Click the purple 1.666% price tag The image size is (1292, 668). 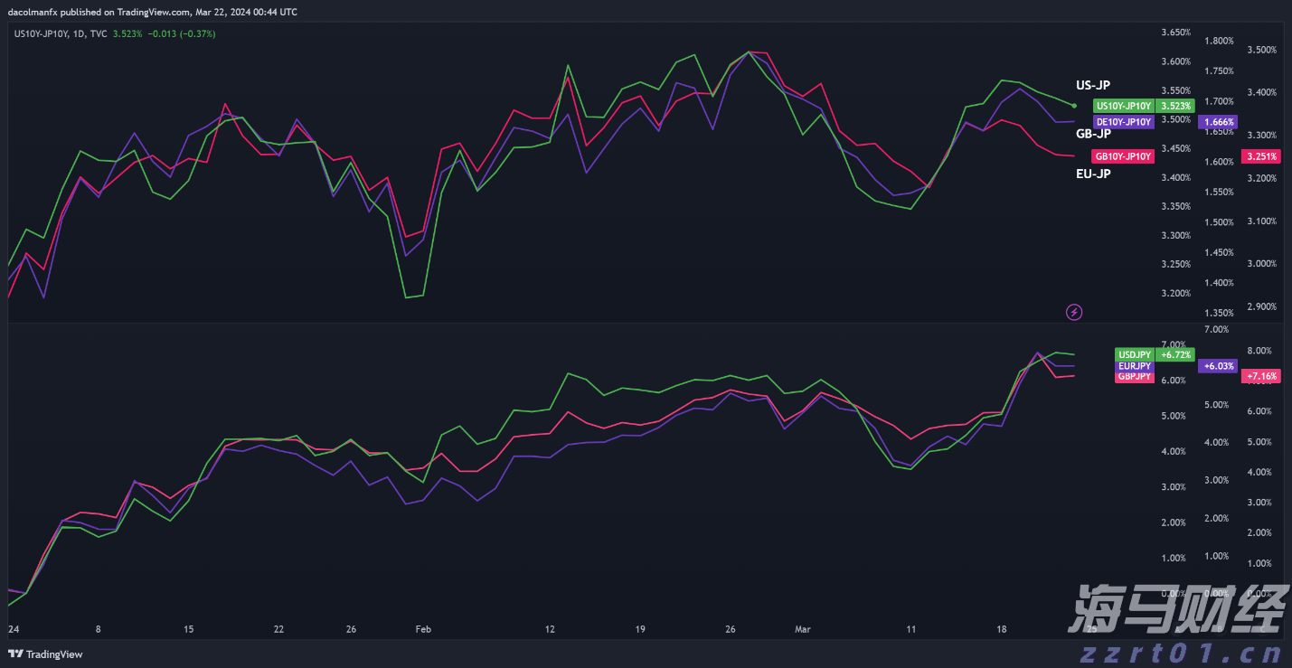(x=1218, y=121)
